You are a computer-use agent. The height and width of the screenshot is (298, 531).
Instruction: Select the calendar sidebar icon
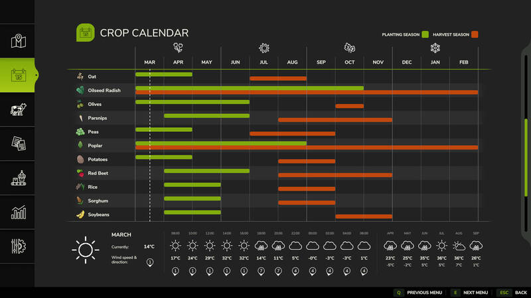pos(18,75)
